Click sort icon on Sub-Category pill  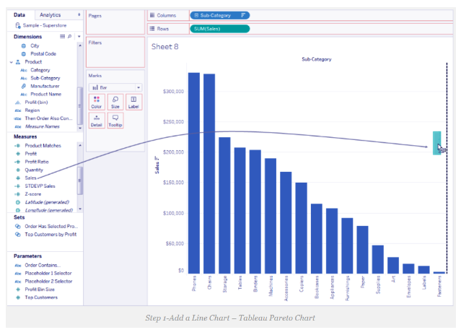[x=242, y=14]
